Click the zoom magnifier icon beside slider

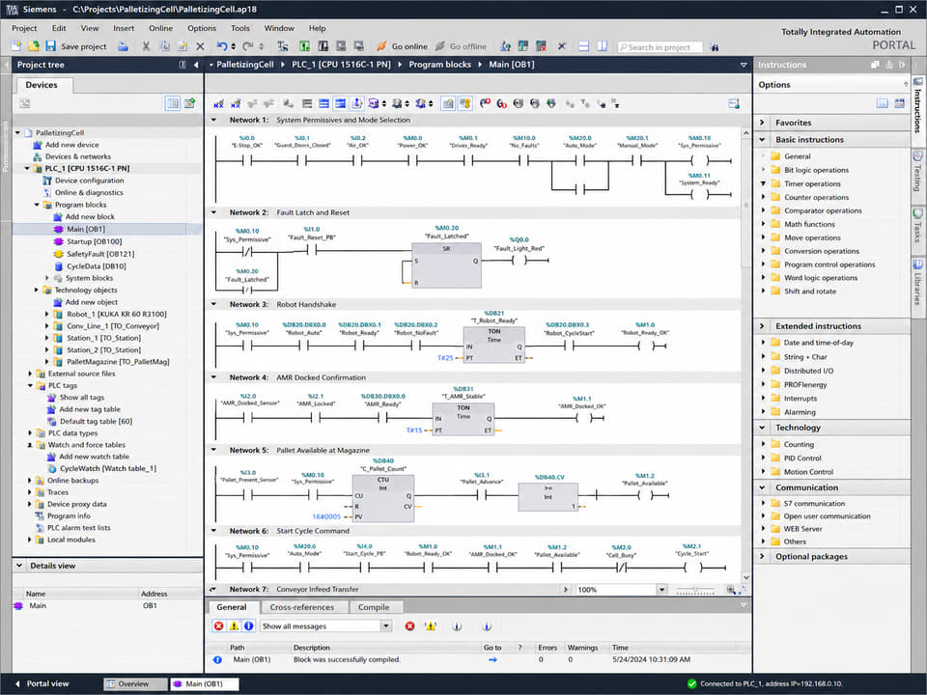731,589
